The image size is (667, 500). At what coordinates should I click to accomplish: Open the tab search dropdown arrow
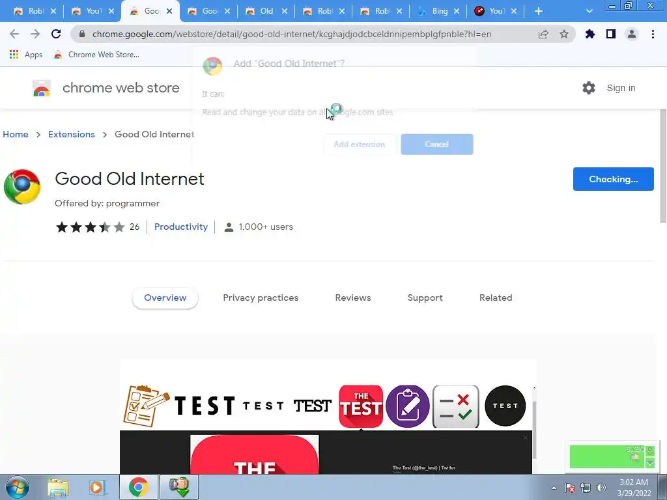[589, 11]
